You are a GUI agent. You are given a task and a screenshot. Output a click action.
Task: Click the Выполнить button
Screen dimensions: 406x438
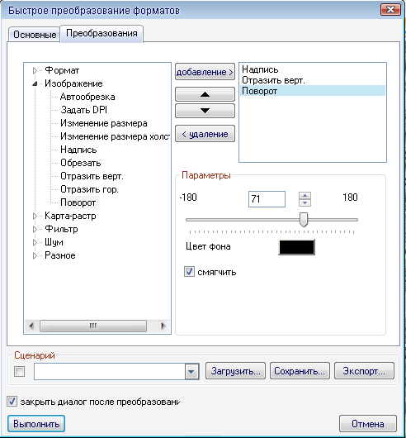[36, 424]
